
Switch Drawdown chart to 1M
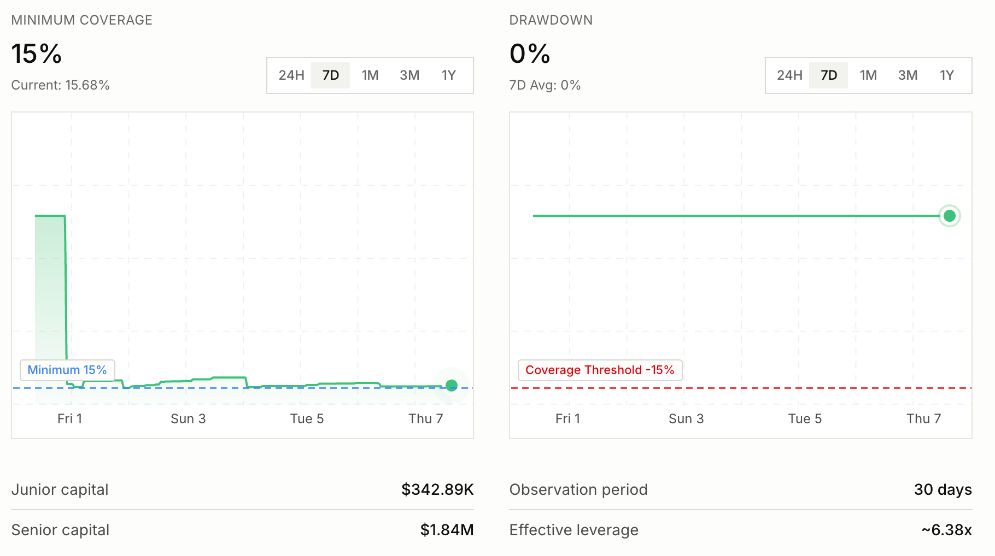coord(868,75)
